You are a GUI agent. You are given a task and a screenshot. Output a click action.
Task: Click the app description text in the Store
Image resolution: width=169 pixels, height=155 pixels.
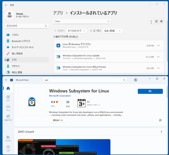86,114
